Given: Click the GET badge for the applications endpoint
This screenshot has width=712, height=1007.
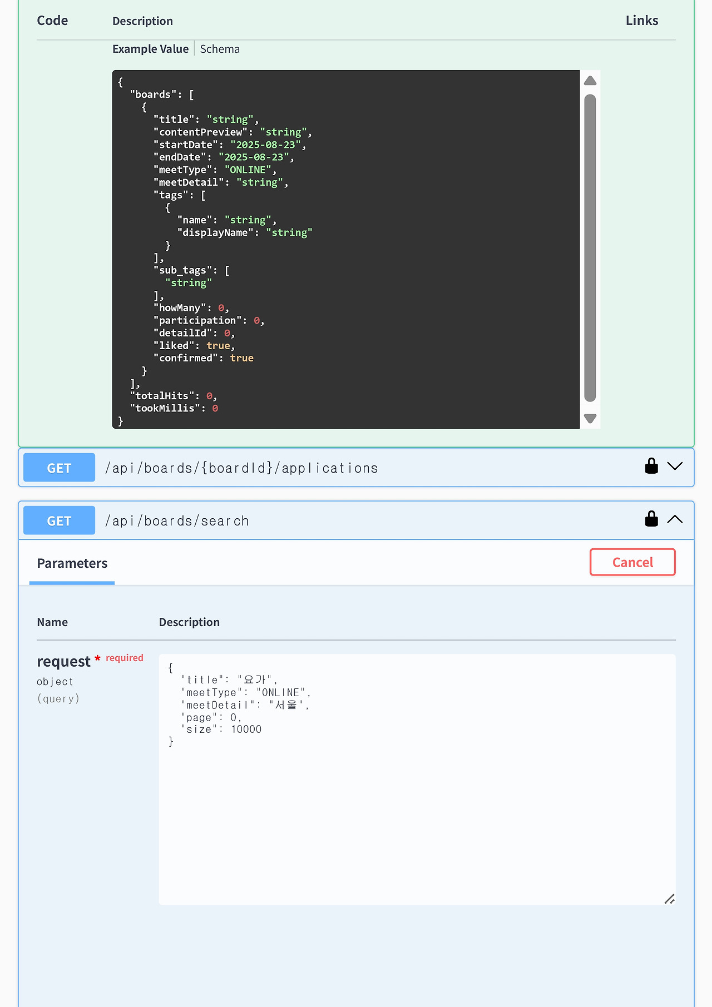Looking at the screenshot, I should click(59, 468).
